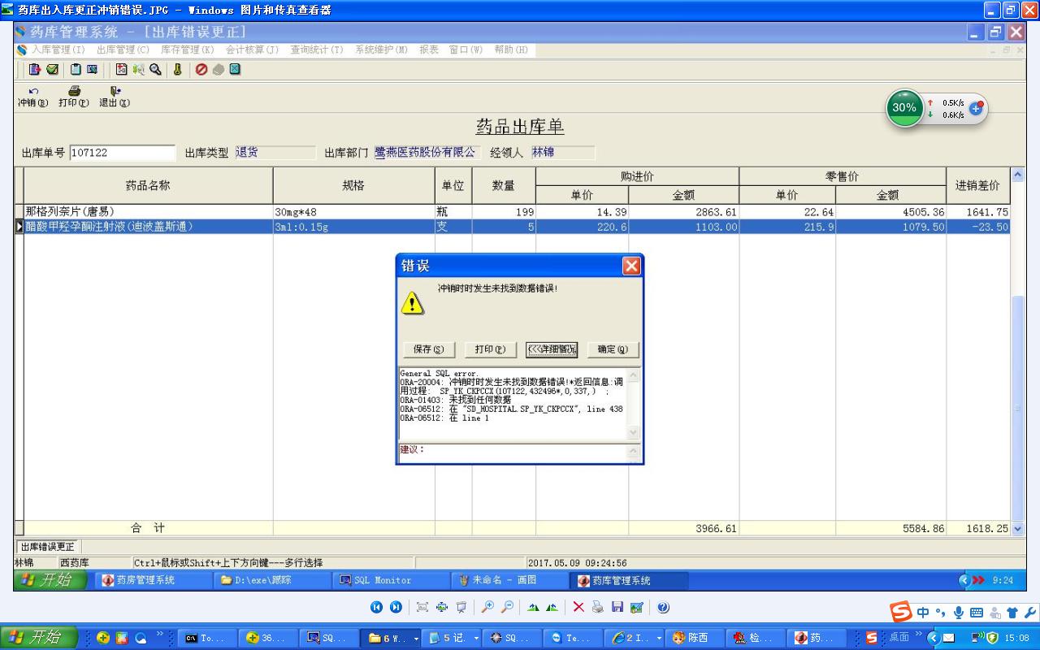
Task: Rotate image clockwise in picture viewer
Action: pyautogui.click(x=533, y=607)
